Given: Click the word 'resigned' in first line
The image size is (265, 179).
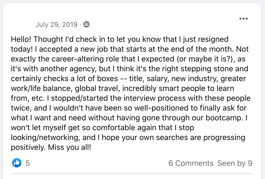Looking at the screenshot, I should pyautogui.click(x=212, y=40).
